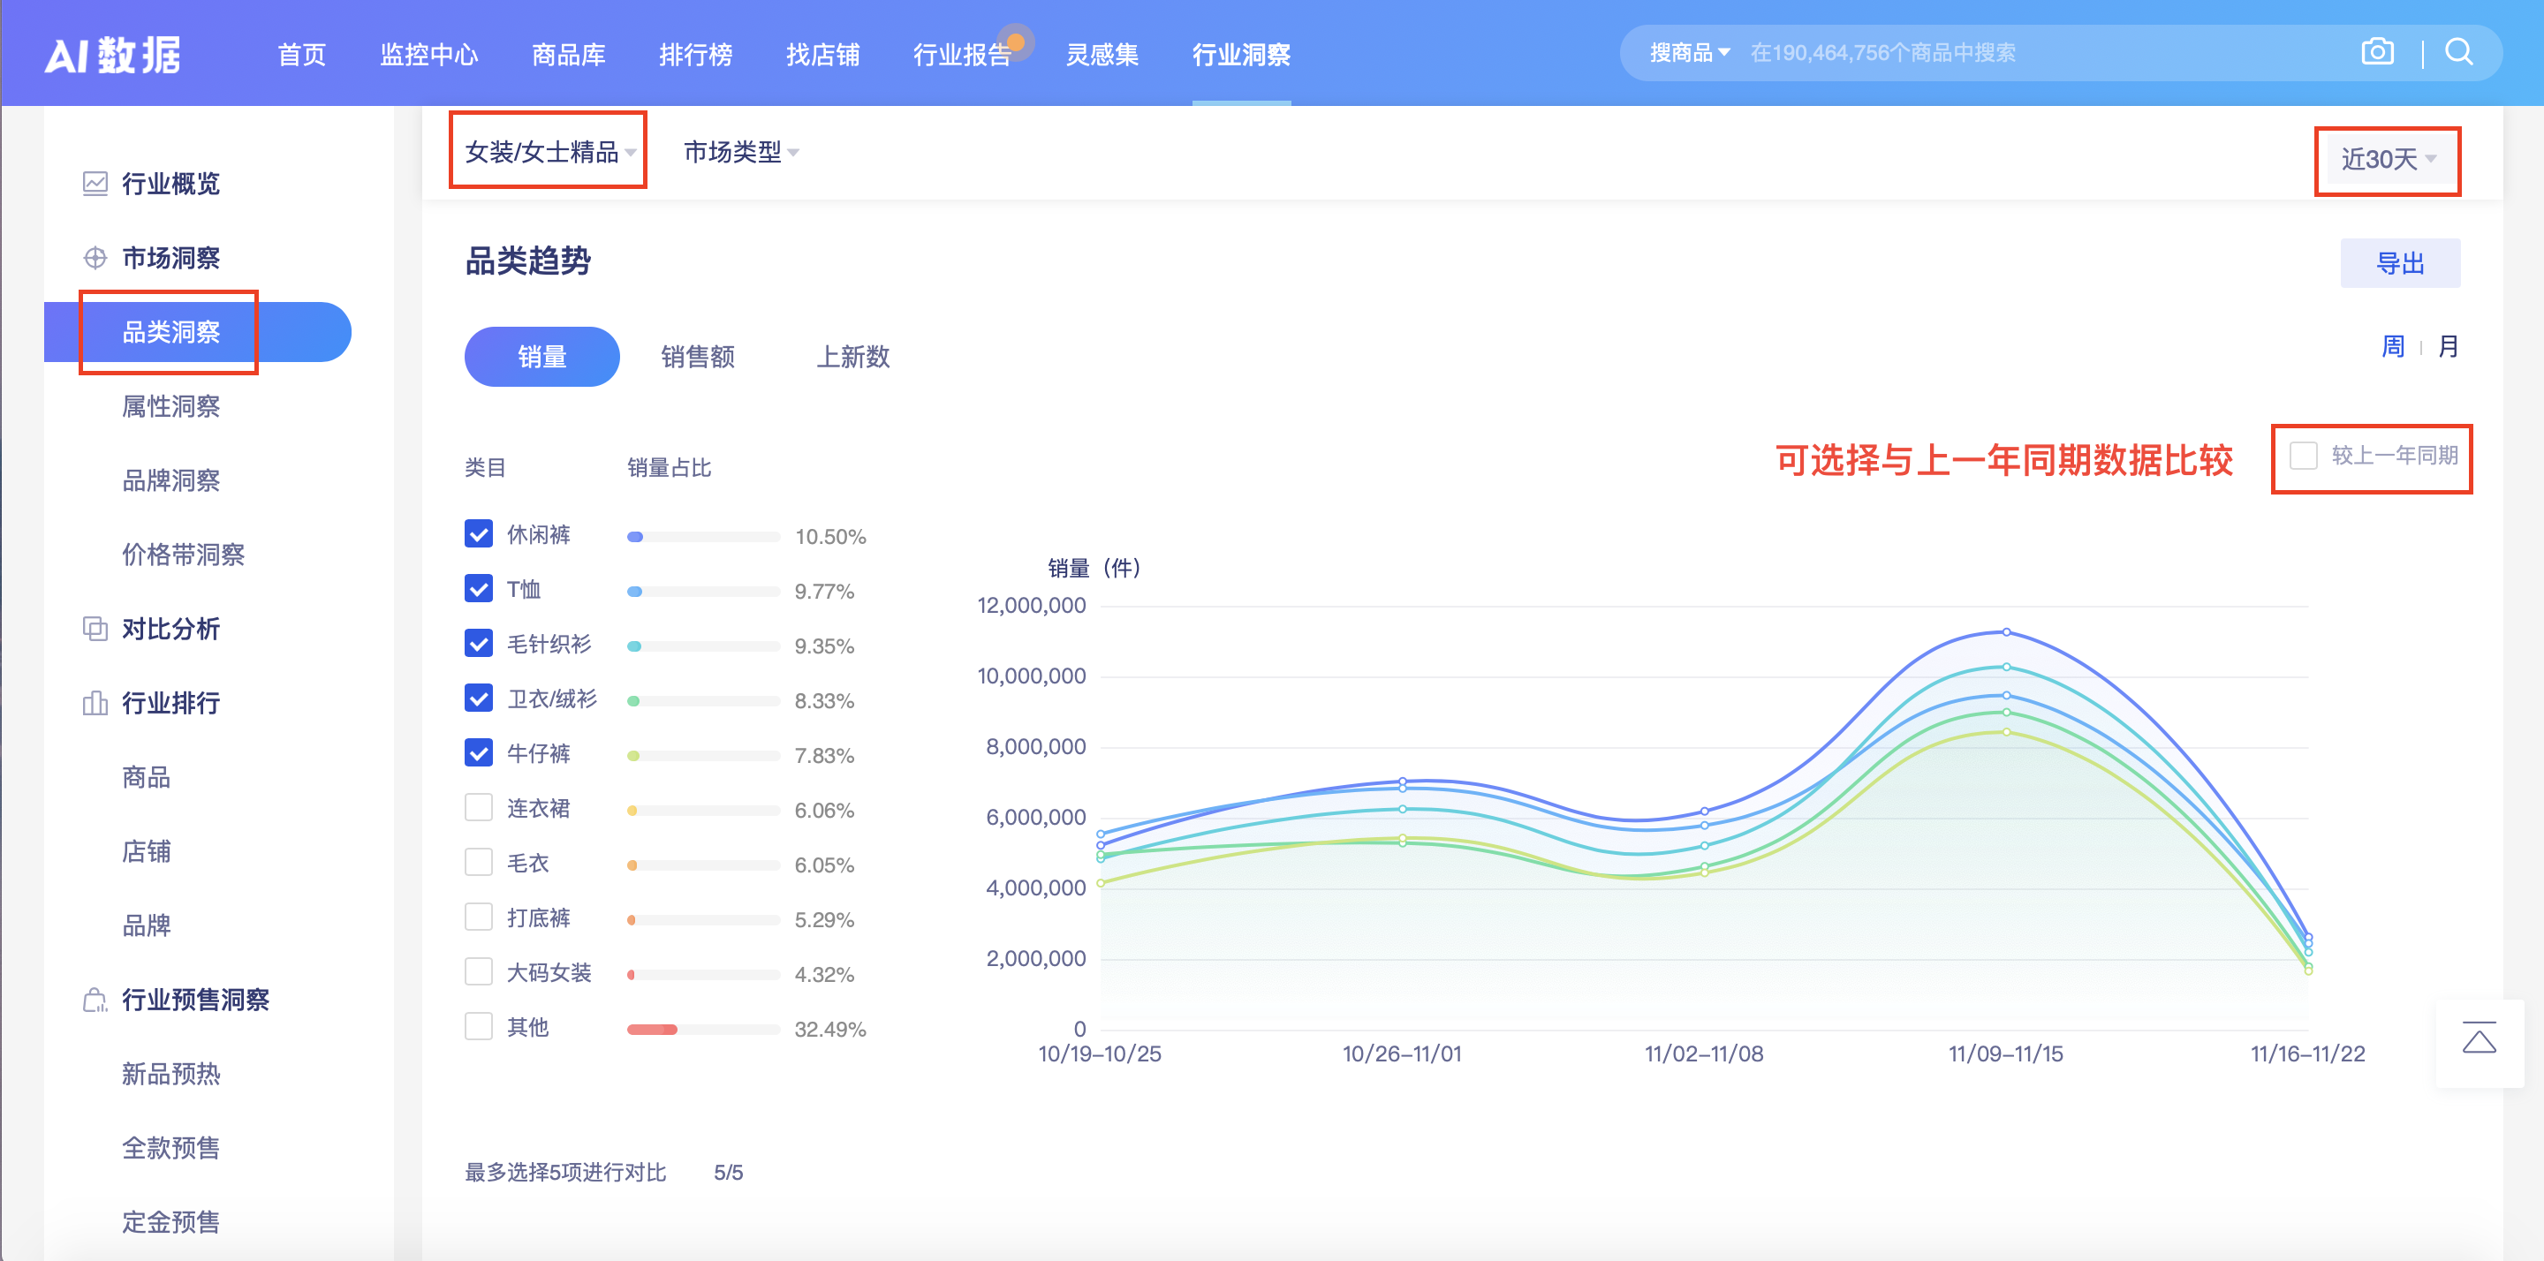
Task: Open the 女装/女士精品 category dropdown
Action: [x=547, y=151]
